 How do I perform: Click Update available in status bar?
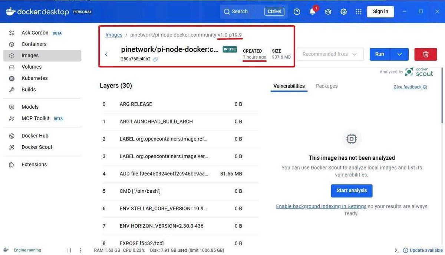coord(423,250)
